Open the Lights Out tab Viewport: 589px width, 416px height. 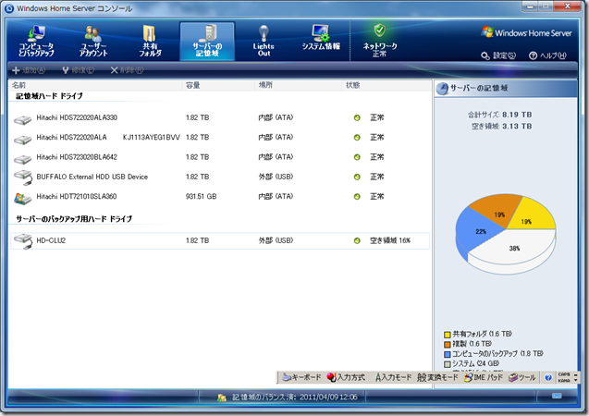pyautogui.click(x=264, y=41)
